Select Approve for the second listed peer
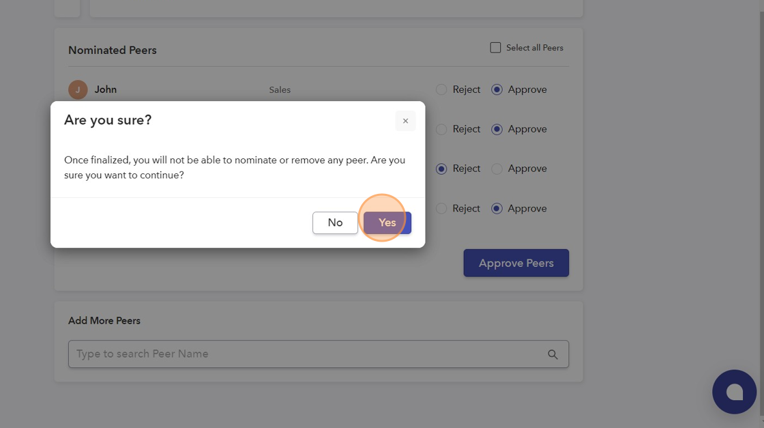 tap(497, 129)
